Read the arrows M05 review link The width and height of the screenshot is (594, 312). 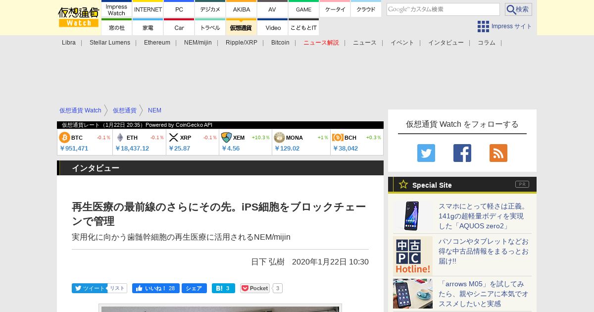pyautogui.click(x=484, y=294)
